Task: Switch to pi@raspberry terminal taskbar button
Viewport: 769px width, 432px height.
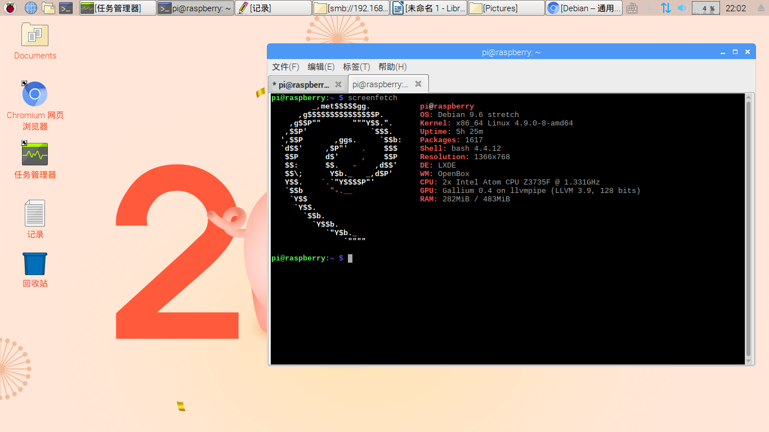Action: 196,8
